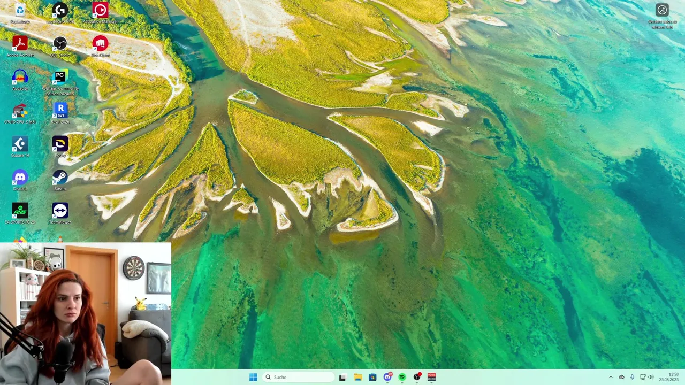
Task: Select the Activation Manager desktop shortcut
Action: (100, 13)
